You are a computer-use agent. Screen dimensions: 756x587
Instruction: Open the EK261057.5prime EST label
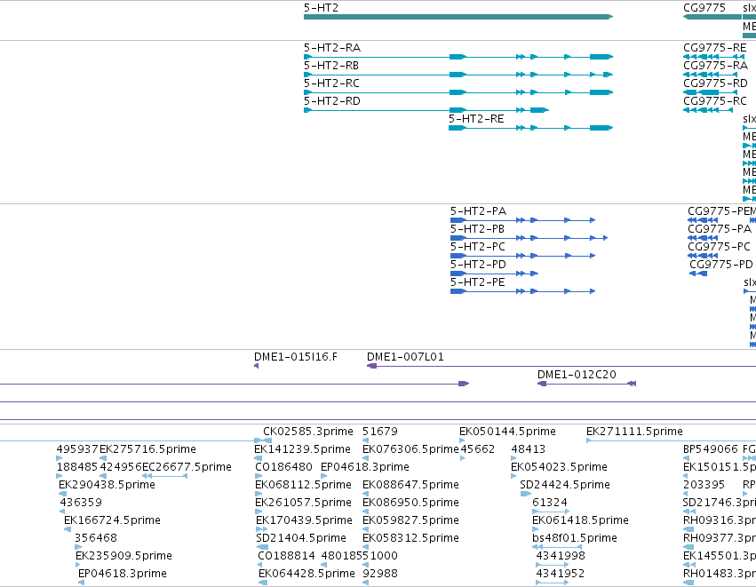click(303, 504)
